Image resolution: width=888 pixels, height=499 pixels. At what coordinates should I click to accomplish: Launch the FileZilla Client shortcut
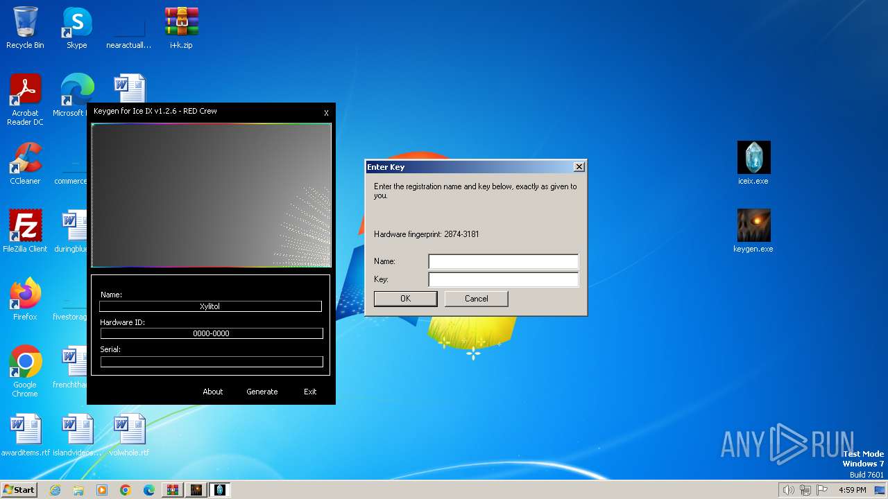pos(25,231)
